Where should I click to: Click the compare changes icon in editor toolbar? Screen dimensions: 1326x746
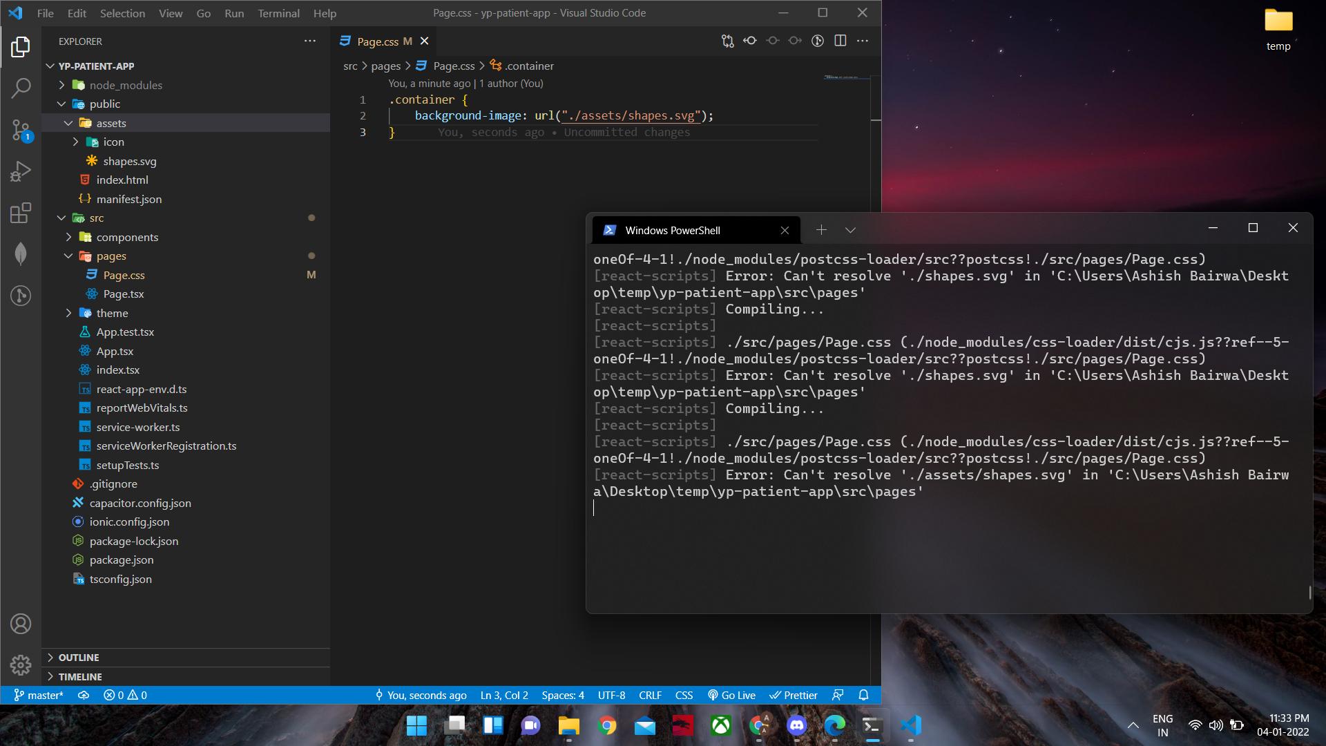[x=727, y=41]
